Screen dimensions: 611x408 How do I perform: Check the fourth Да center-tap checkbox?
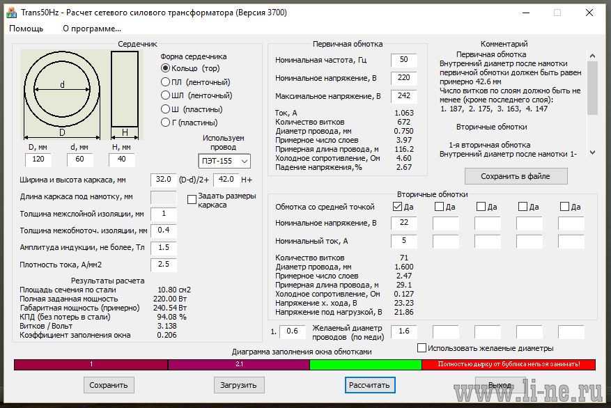tap(523, 206)
